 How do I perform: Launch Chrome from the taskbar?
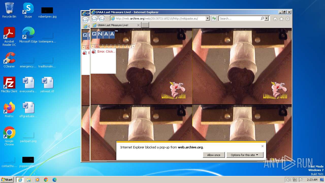(46, 180)
